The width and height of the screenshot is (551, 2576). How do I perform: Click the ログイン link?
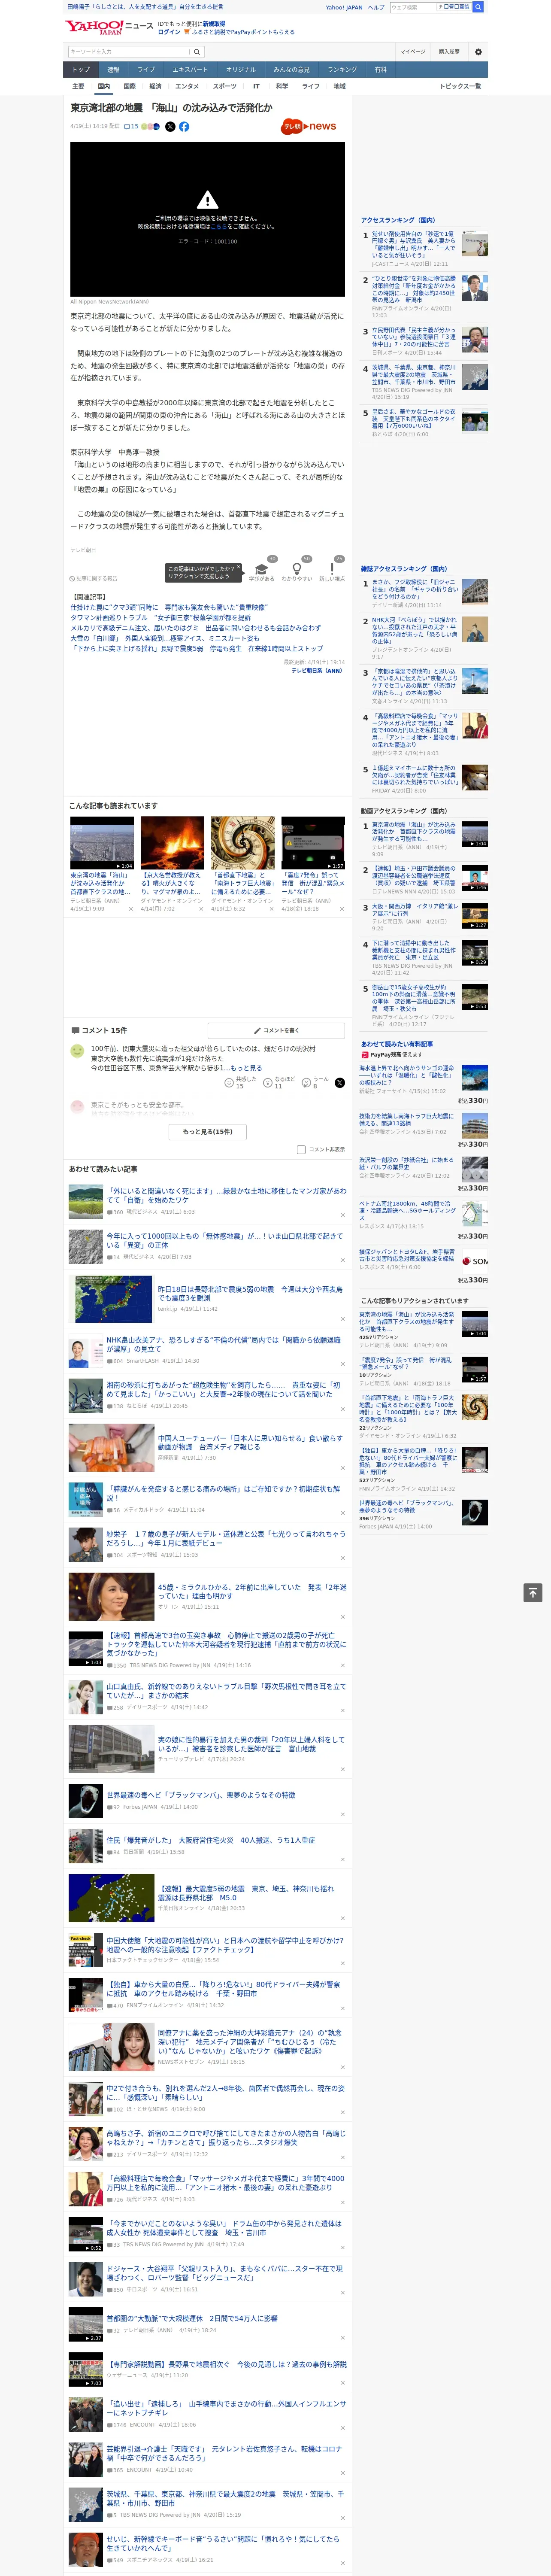[169, 32]
